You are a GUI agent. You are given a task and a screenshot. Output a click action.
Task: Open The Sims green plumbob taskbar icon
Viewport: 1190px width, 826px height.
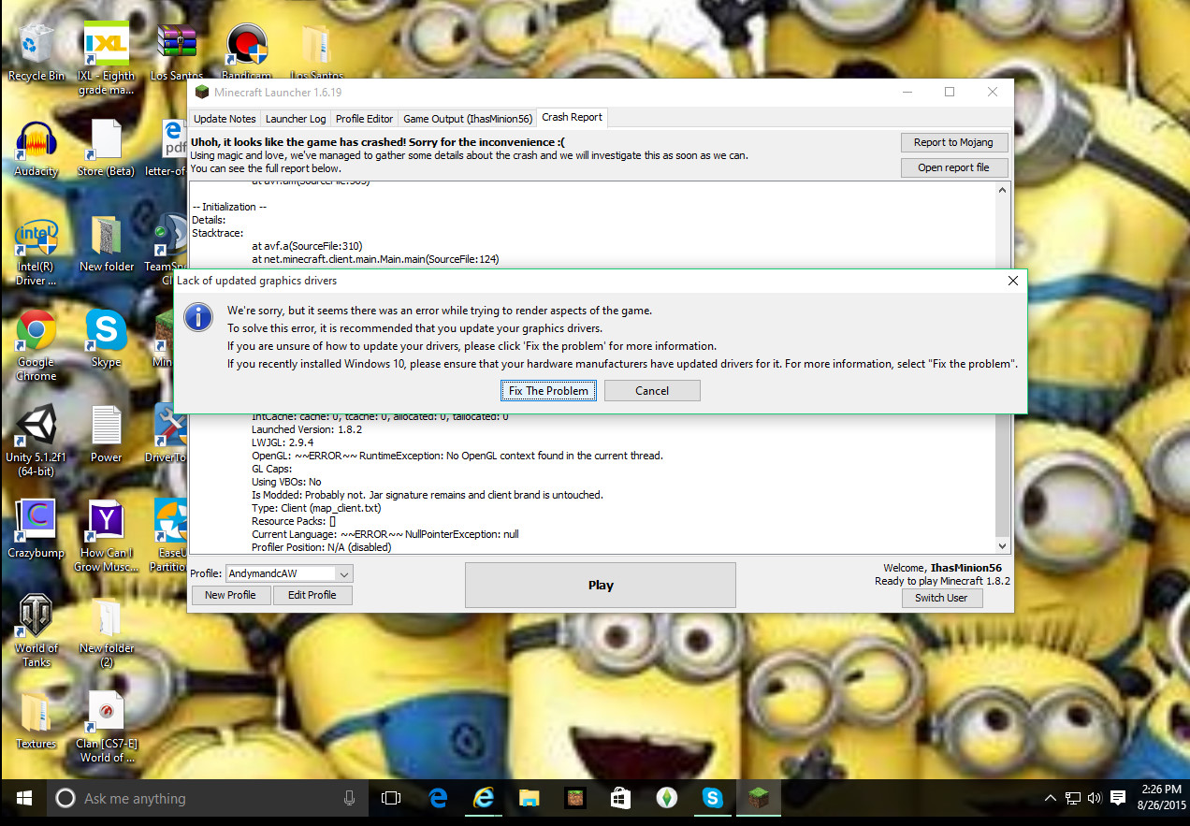pyautogui.click(x=666, y=798)
